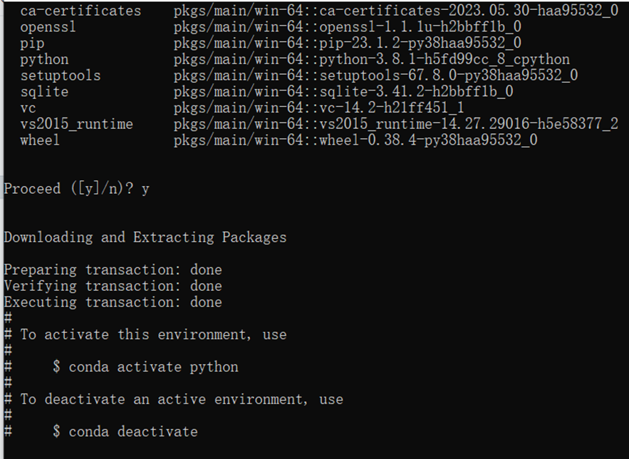Image resolution: width=629 pixels, height=459 pixels.
Task: Click the 'Verifying transaction: done' line
Action: coord(113,286)
